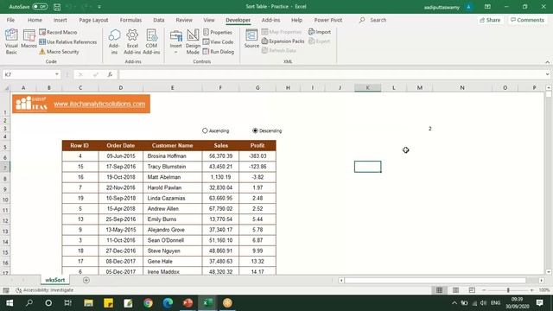Open the Windows Start menu

(10, 303)
